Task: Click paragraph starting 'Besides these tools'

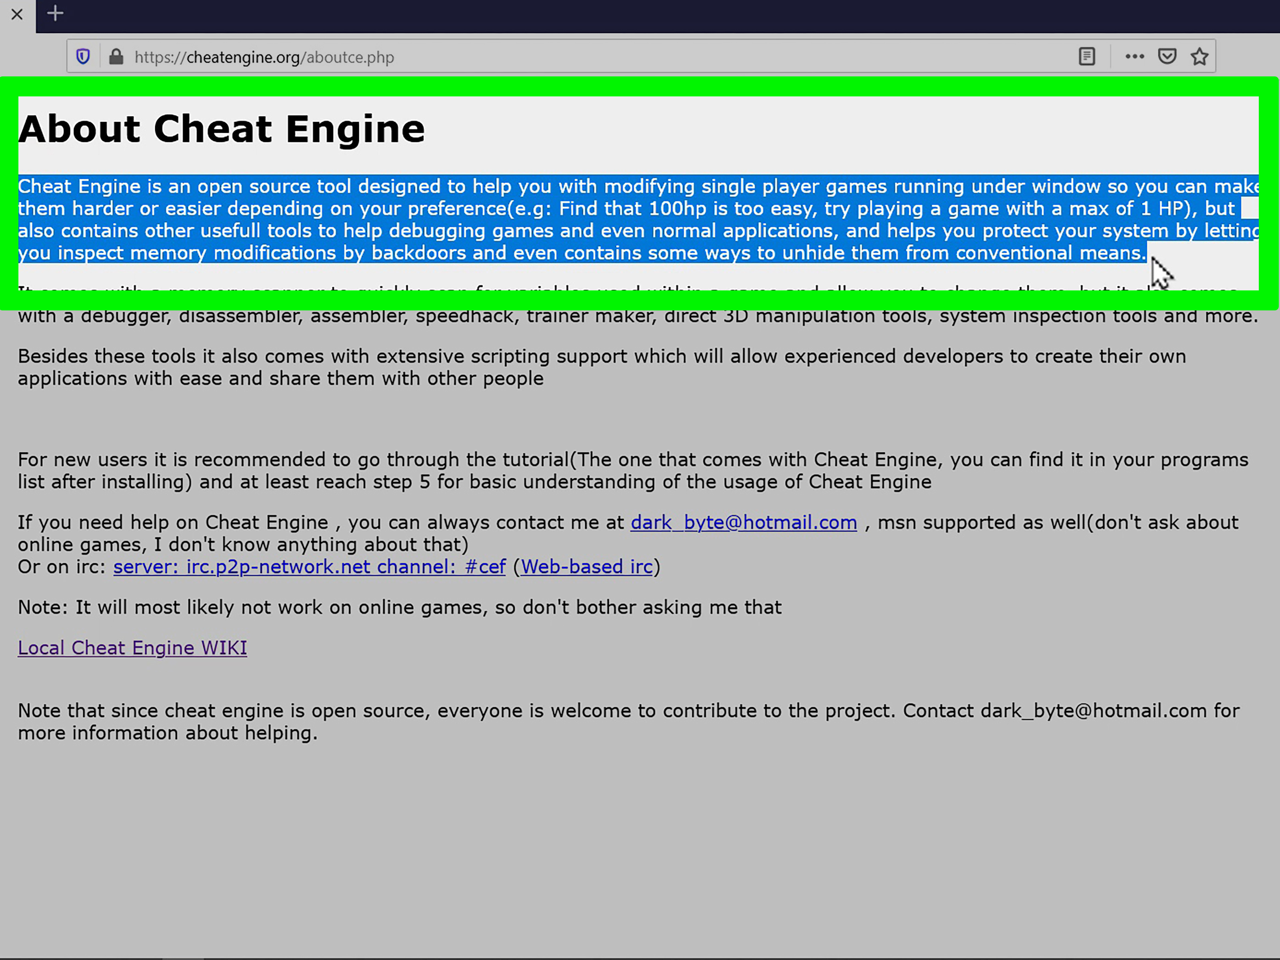Action: coord(602,368)
